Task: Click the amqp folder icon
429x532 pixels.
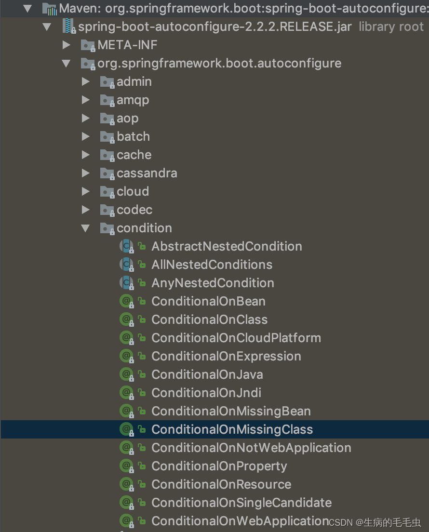Action: pyautogui.click(x=107, y=100)
